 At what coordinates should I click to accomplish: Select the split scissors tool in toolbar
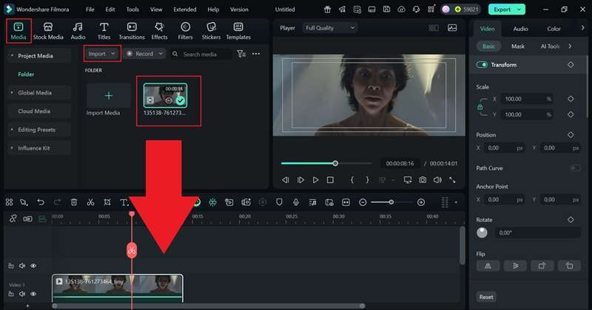[90, 202]
